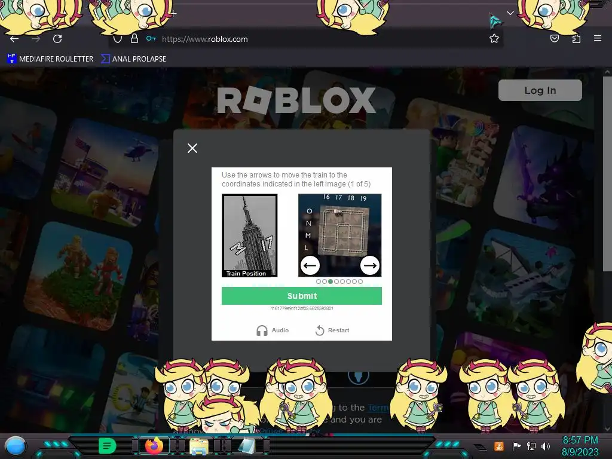This screenshot has width=612, height=459.
Task: Click the scrollbar up arrow
Action: tap(607, 72)
